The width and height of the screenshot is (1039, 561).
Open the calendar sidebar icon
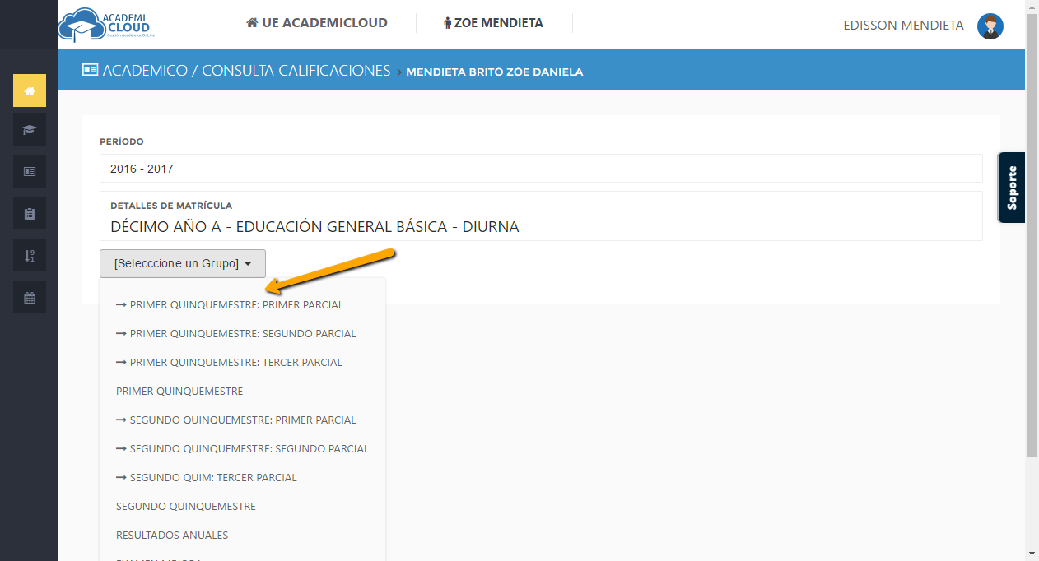click(x=30, y=298)
